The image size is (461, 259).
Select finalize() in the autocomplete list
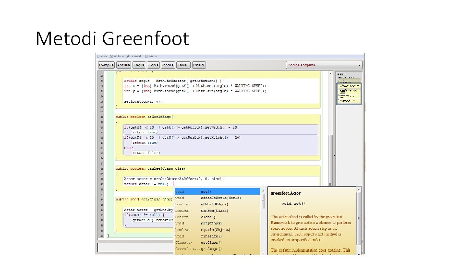click(217, 236)
